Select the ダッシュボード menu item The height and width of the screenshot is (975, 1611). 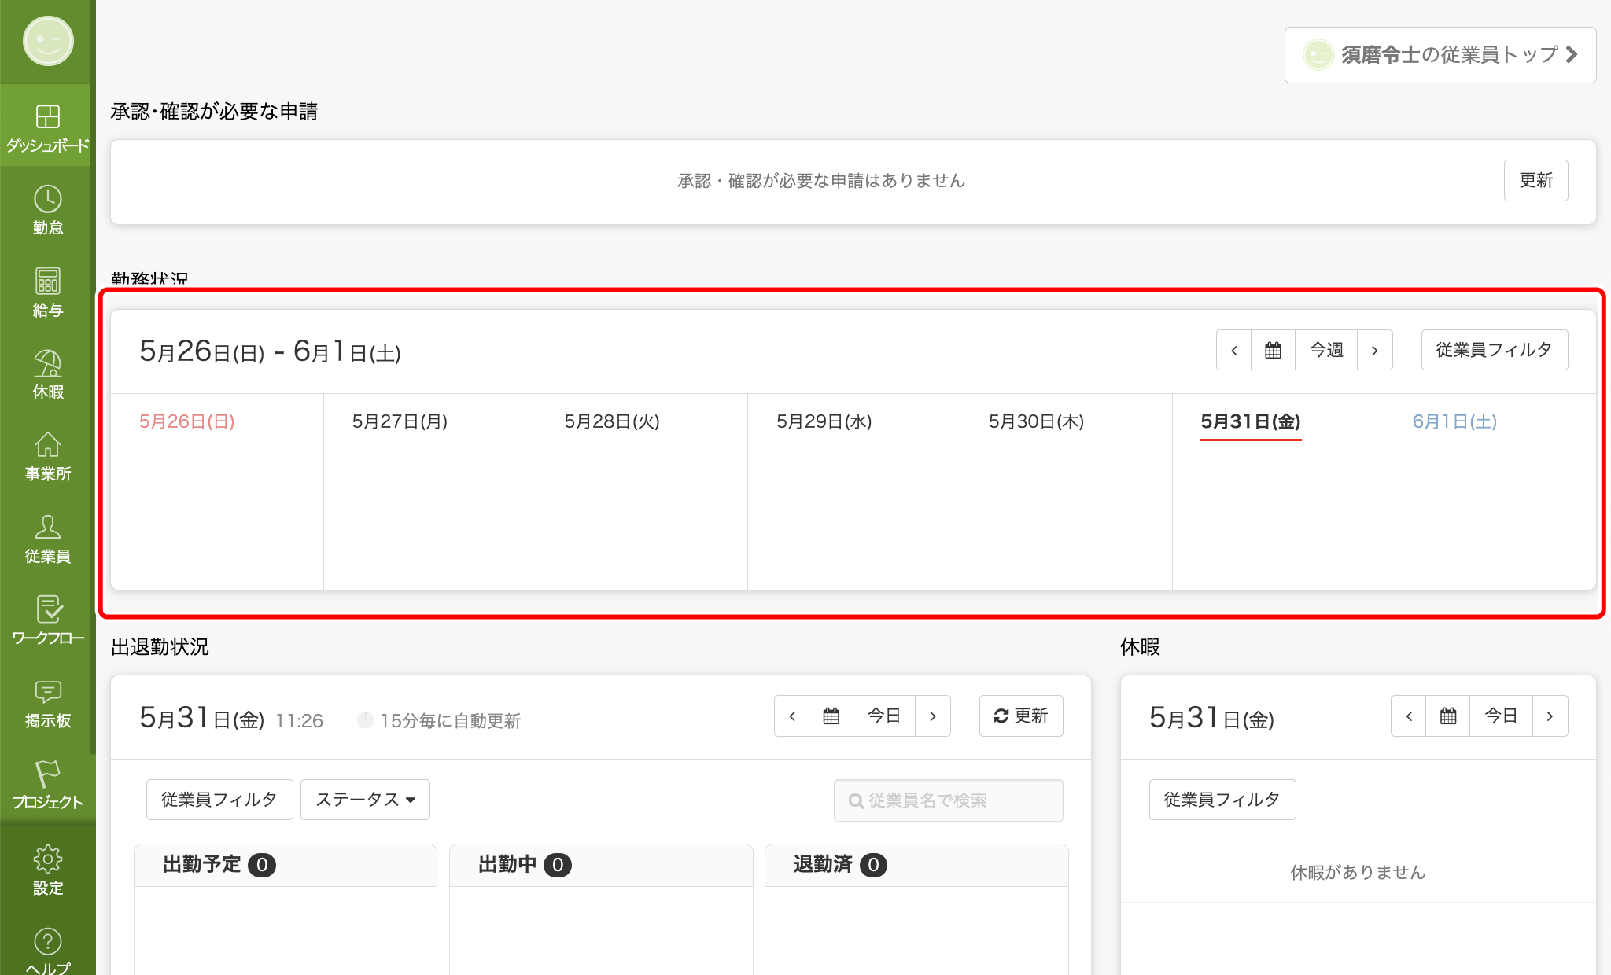[x=47, y=126]
